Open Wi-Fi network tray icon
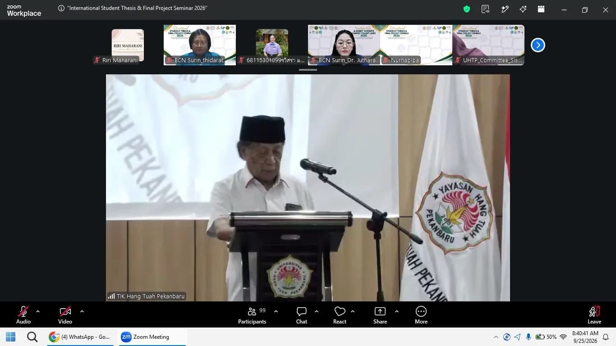 [x=563, y=337]
